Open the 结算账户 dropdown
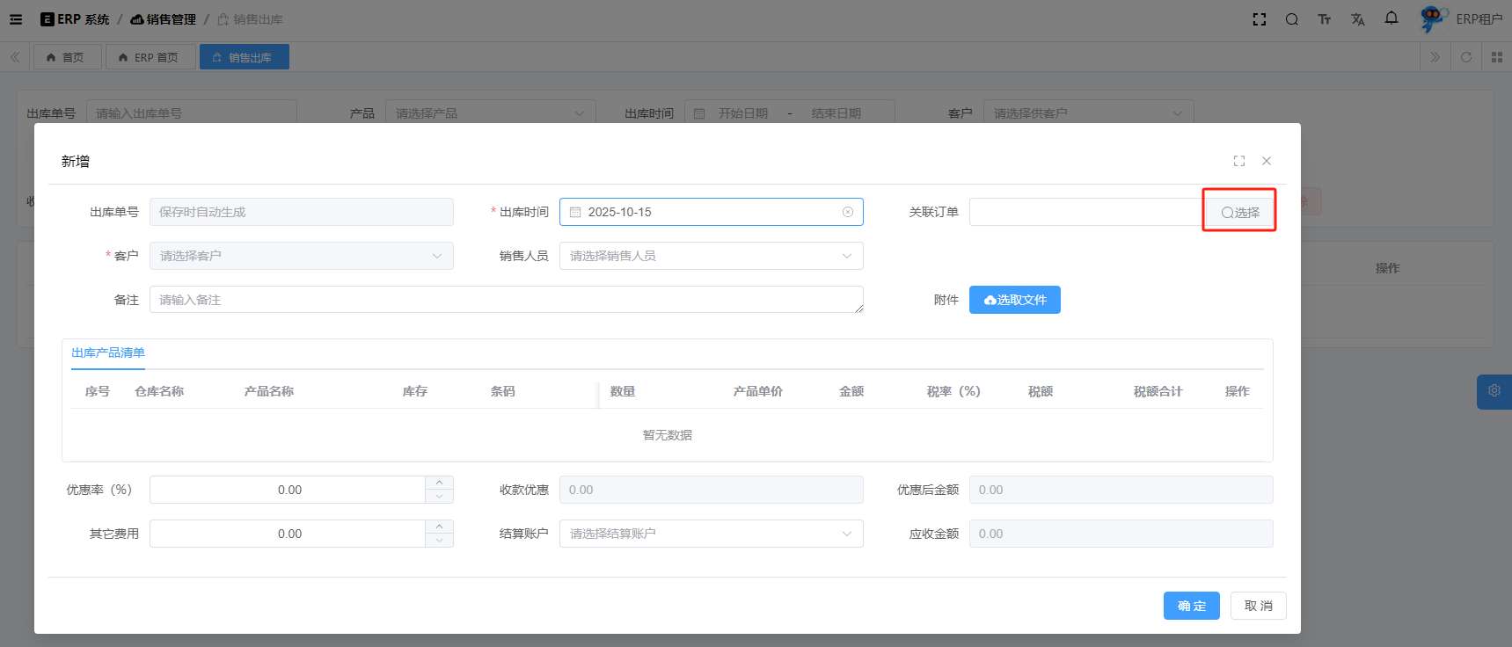Image resolution: width=1512 pixels, height=647 pixels. [x=711, y=534]
